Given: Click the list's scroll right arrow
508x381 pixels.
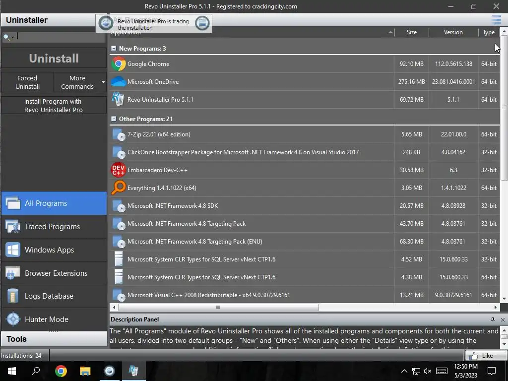Looking at the screenshot, I should coord(496,307).
